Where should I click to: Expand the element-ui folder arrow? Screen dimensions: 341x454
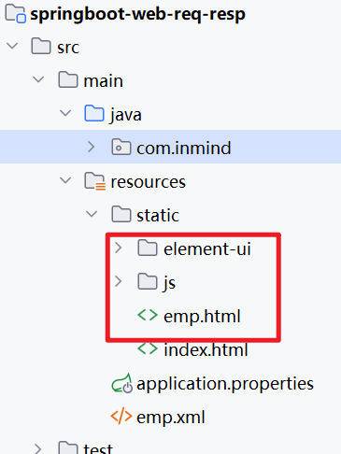point(118,248)
